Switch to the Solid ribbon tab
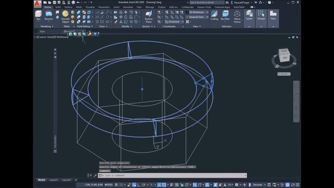334x188 pixels. pyautogui.click(x=58, y=7)
